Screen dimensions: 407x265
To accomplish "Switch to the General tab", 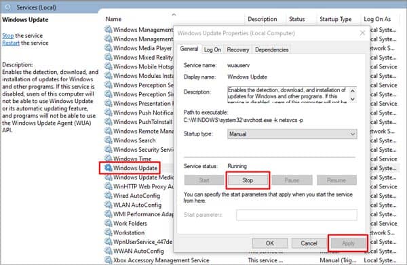I will coord(189,49).
